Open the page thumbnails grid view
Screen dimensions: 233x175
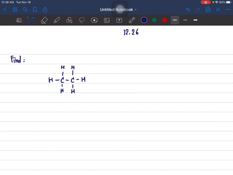click(x=15, y=10)
